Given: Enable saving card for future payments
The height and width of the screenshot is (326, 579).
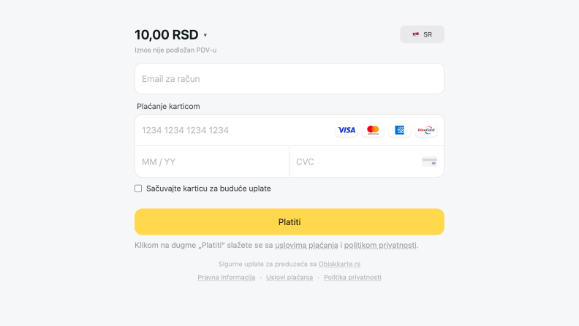Looking at the screenshot, I should pos(138,189).
